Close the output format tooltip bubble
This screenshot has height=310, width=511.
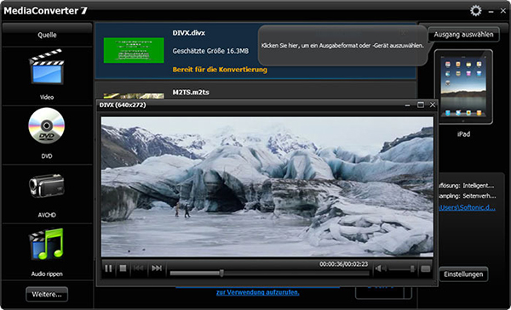[x=404, y=32]
